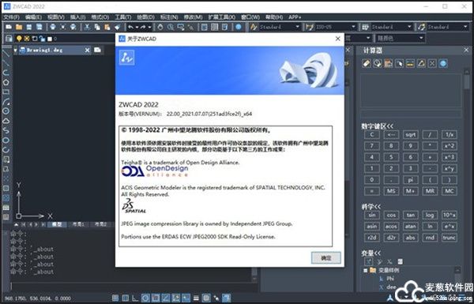
Task: Open the View (V) menu
Action: tap(56, 17)
